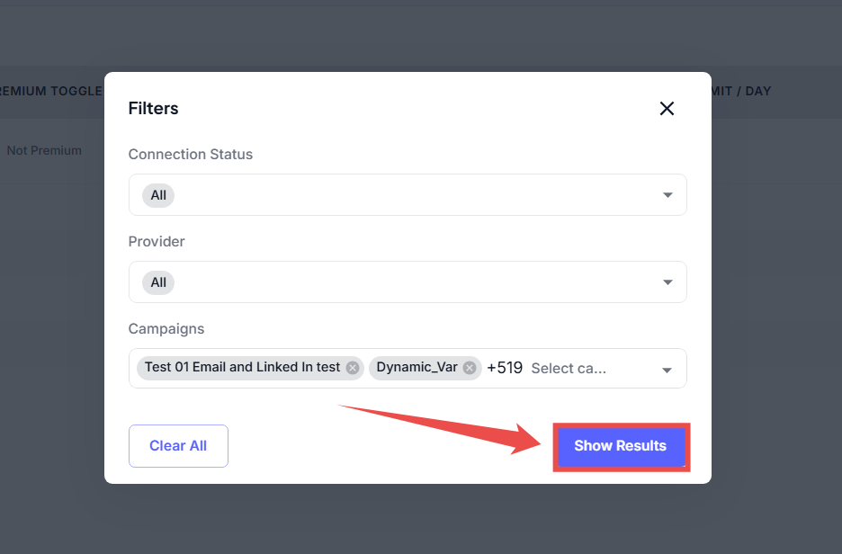
Task: Click the Connection Status field label
Action: click(x=191, y=155)
